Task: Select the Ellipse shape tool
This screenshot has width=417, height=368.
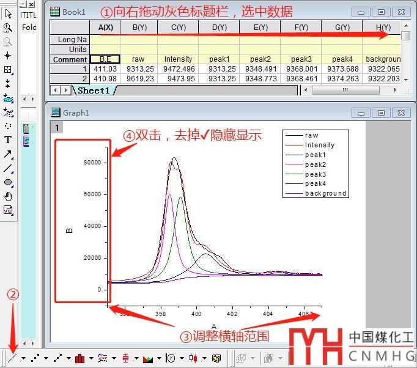Action: tap(8, 182)
